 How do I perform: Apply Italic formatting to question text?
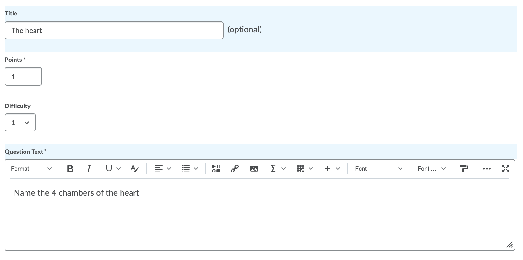click(89, 169)
